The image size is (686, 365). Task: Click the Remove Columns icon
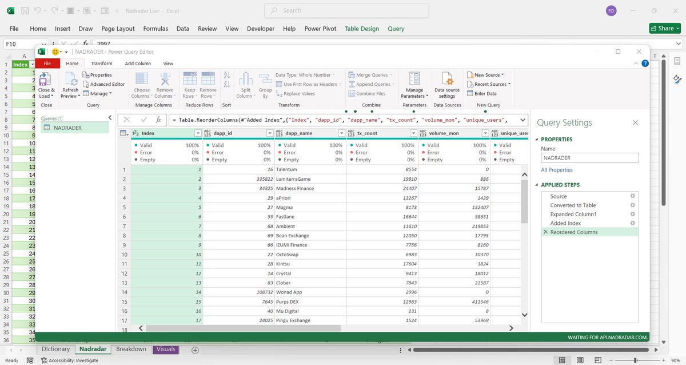click(x=165, y=80)
